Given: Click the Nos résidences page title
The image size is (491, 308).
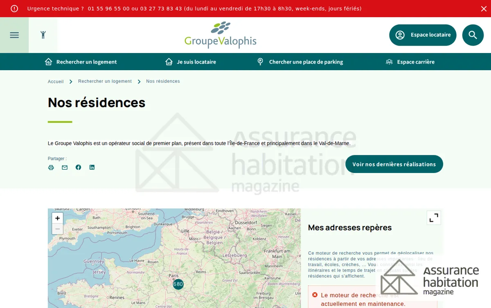Looking at the screenshot, I should 97,102.
